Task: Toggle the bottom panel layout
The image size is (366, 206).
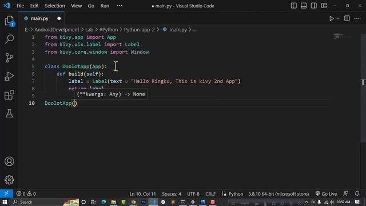Action: pyautogui.click(x=304, y=6)
